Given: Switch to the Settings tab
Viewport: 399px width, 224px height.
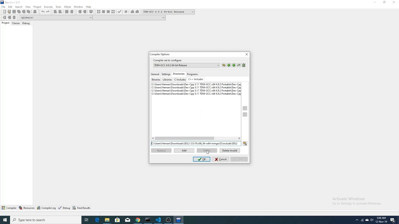Looking at the screenshot, I should [166, 74].
